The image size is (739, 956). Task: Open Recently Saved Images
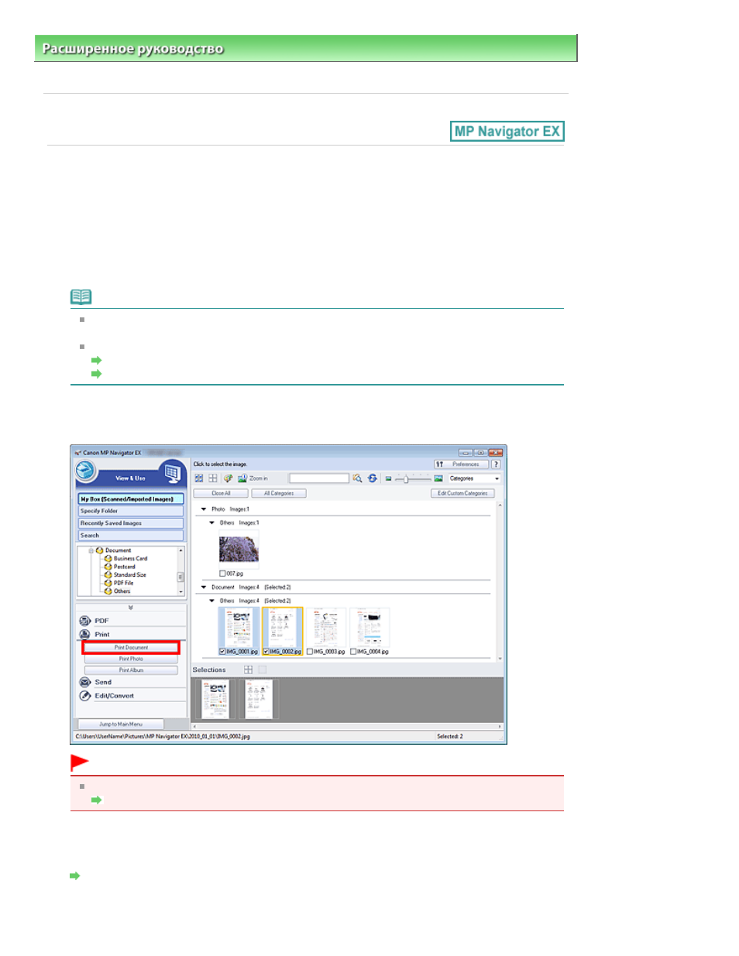click(130, 523)
